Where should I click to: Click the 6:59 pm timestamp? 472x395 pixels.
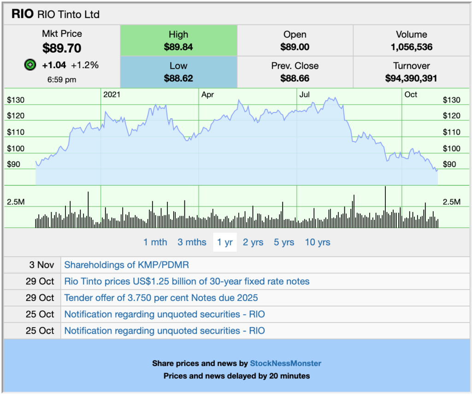[62, 80]
